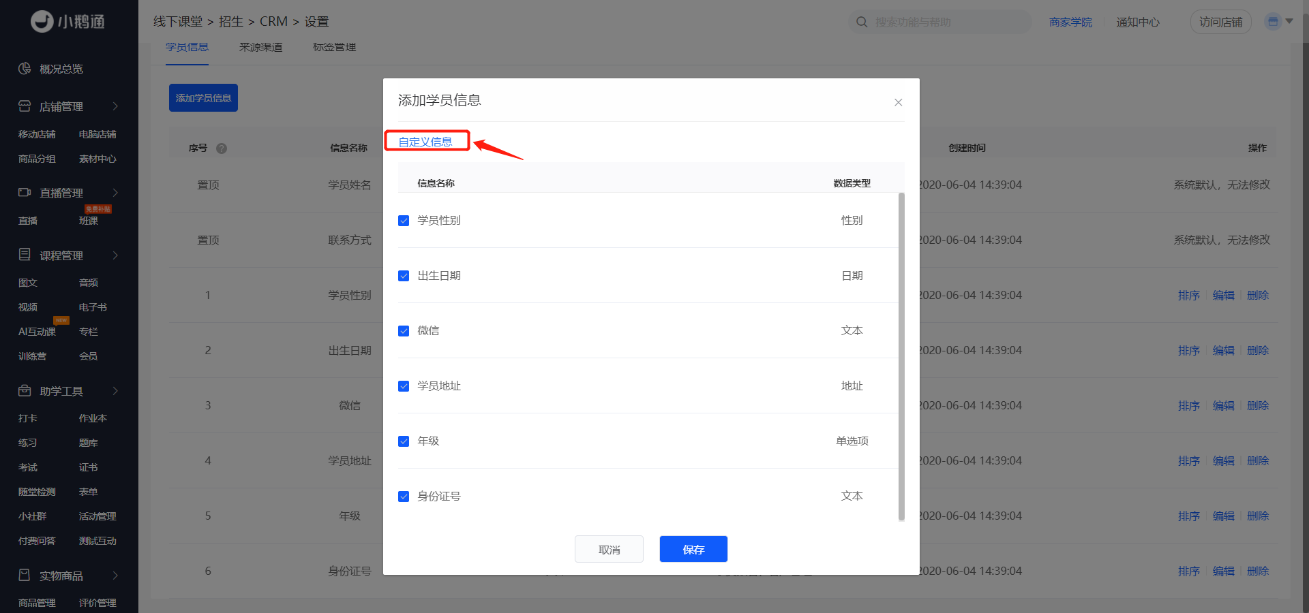Open 活动管理 in sidebar
Viewport: 1309px width, 613px height.
(x=97, y=516)
